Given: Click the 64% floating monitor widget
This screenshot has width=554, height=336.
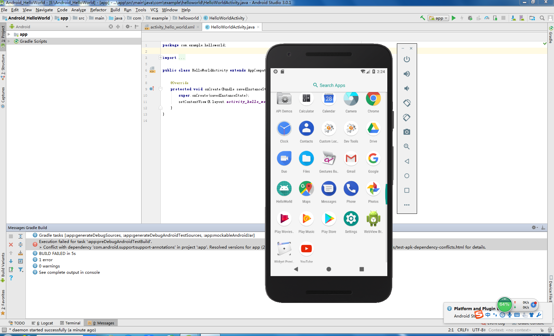Looking at the screenshot, I should [x=504, y=305].
